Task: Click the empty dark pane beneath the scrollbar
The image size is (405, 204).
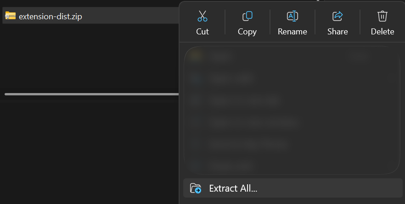Action: 89,152
